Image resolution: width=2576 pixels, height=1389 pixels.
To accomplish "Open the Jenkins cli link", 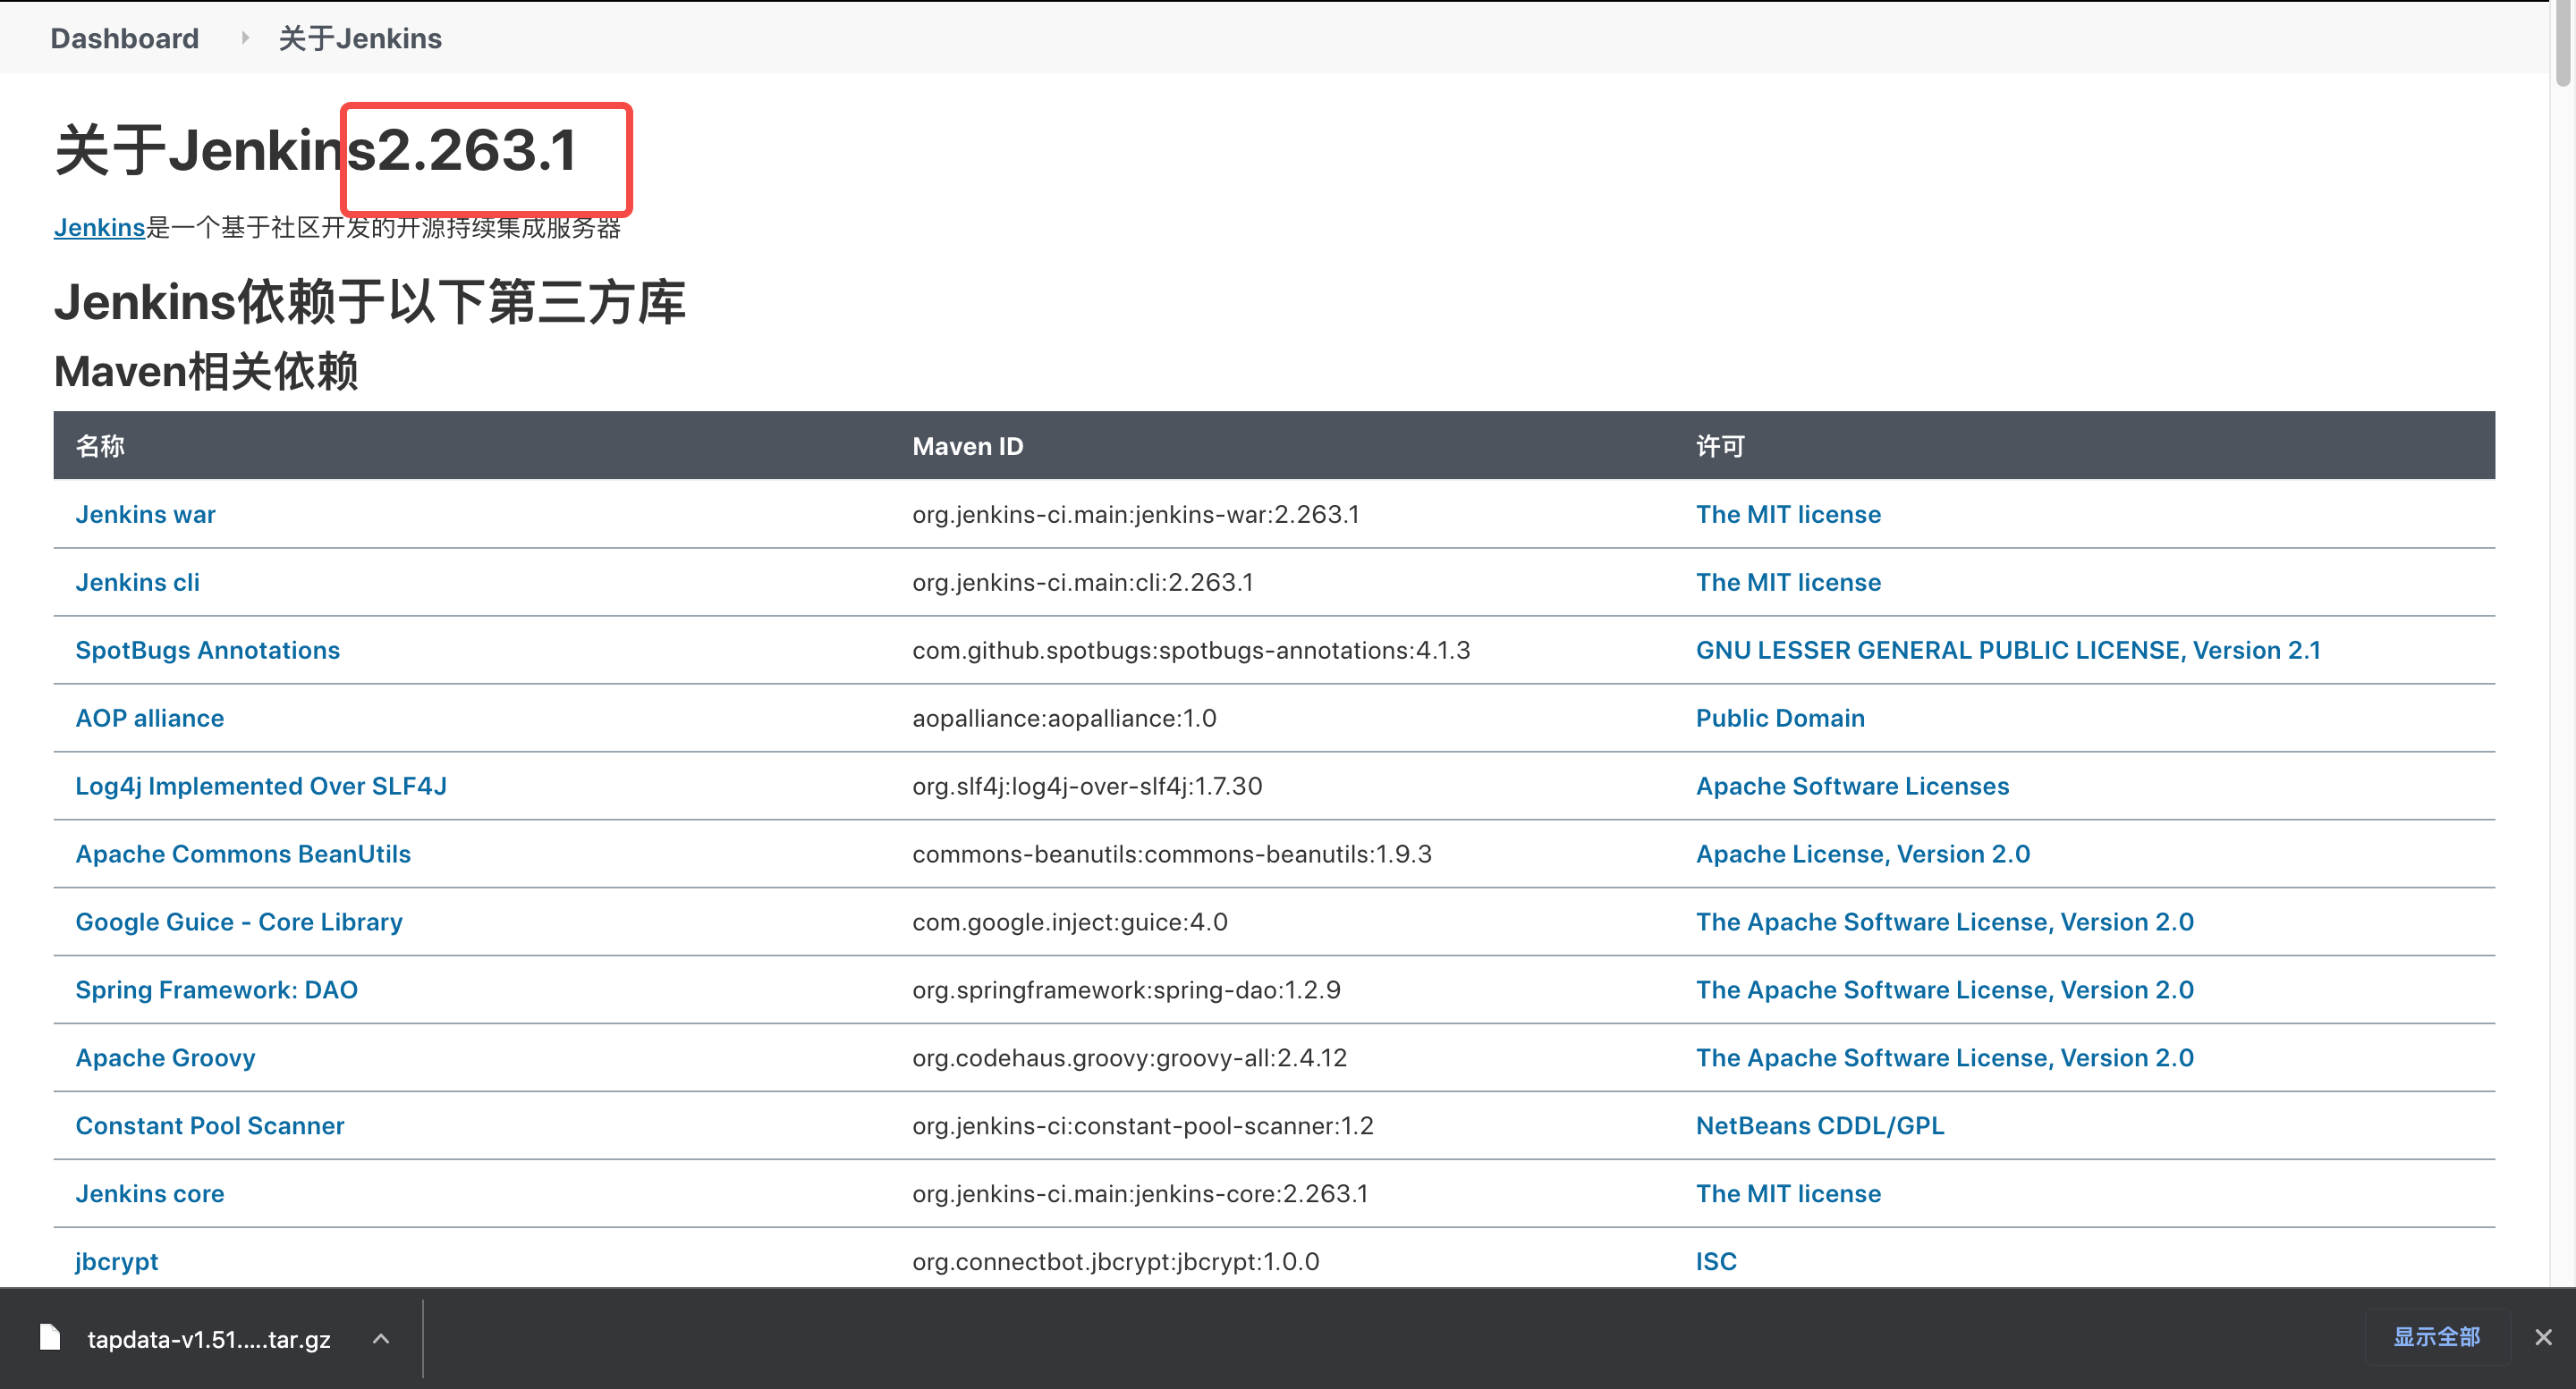I will pyautogui.click(x=138, y=583).
